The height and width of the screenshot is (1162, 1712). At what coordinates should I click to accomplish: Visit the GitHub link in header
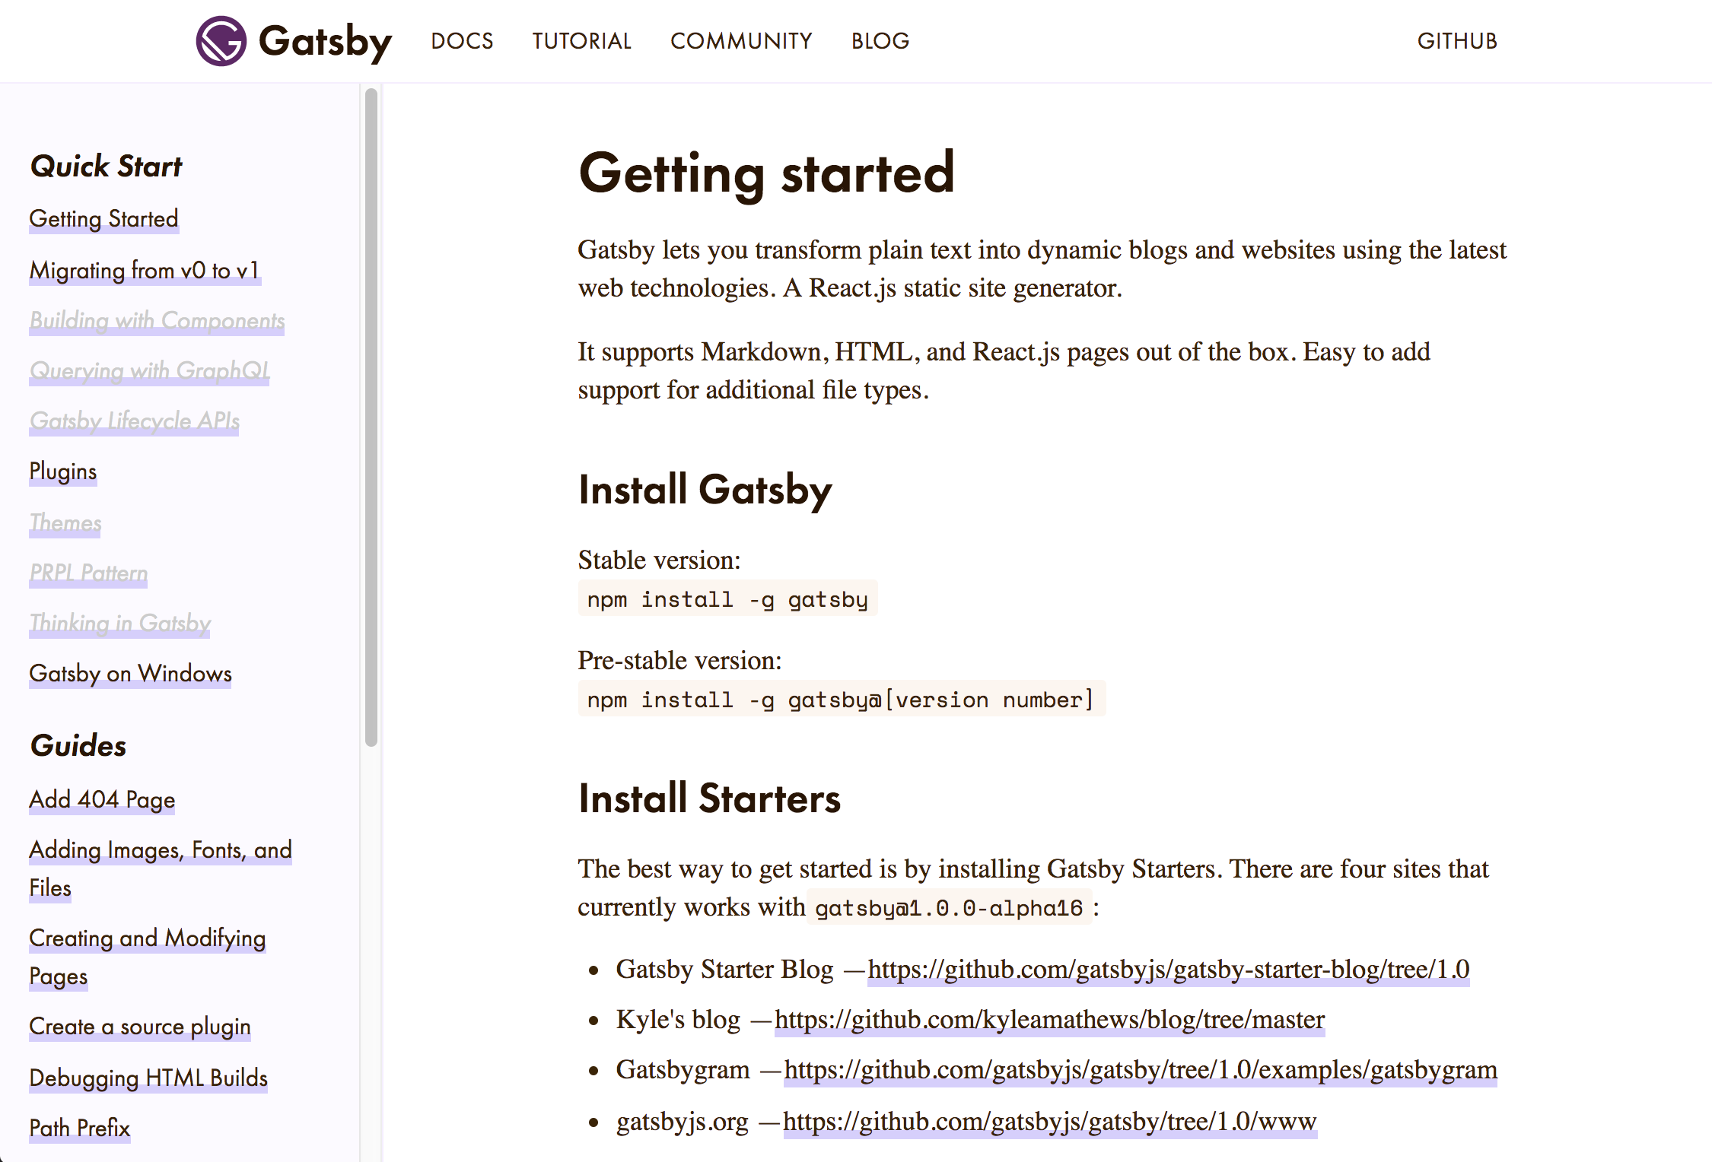point(1456,41)
